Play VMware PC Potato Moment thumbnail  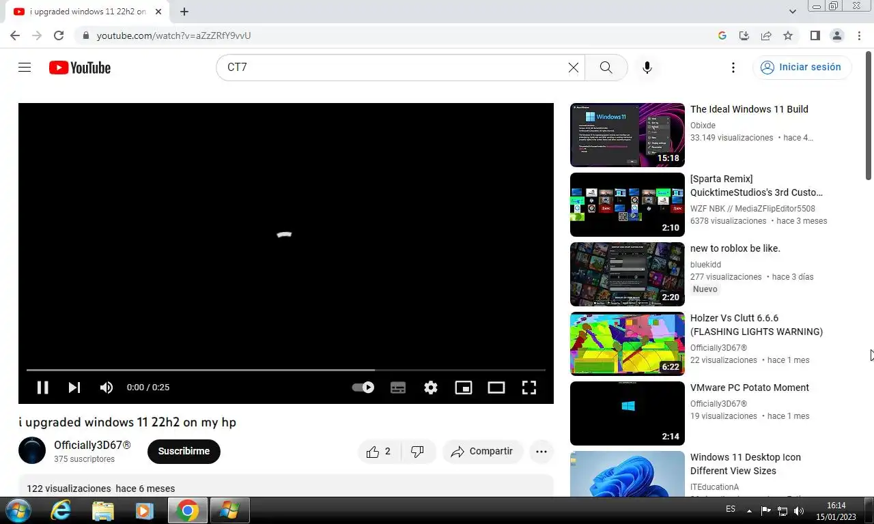pos(628,413)
